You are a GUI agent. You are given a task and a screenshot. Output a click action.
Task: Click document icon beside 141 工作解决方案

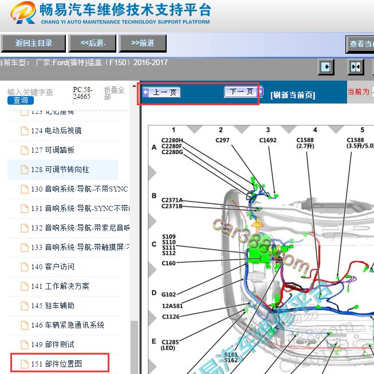click(x=25, y=287)
